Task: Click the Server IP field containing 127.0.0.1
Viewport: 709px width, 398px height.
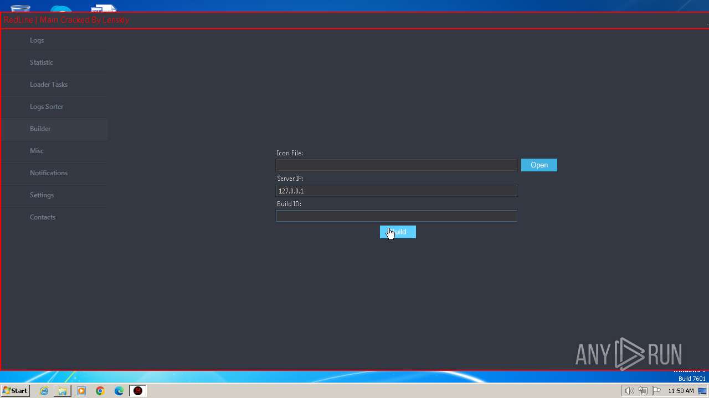Action: pos(397,191)
